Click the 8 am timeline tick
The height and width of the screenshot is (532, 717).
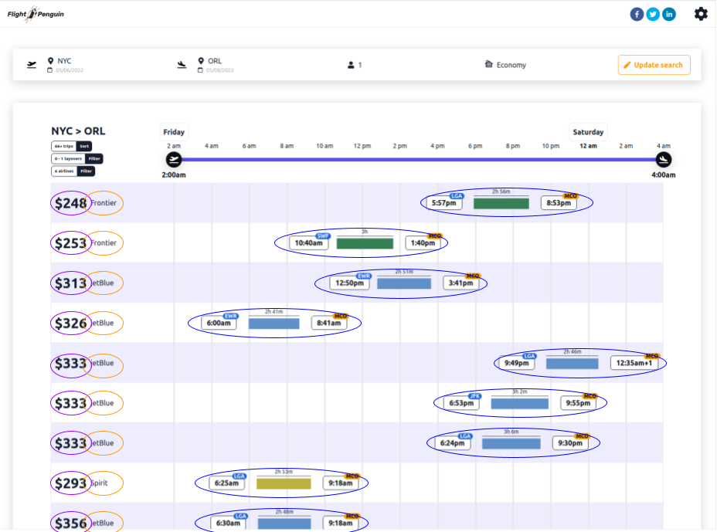287,146
